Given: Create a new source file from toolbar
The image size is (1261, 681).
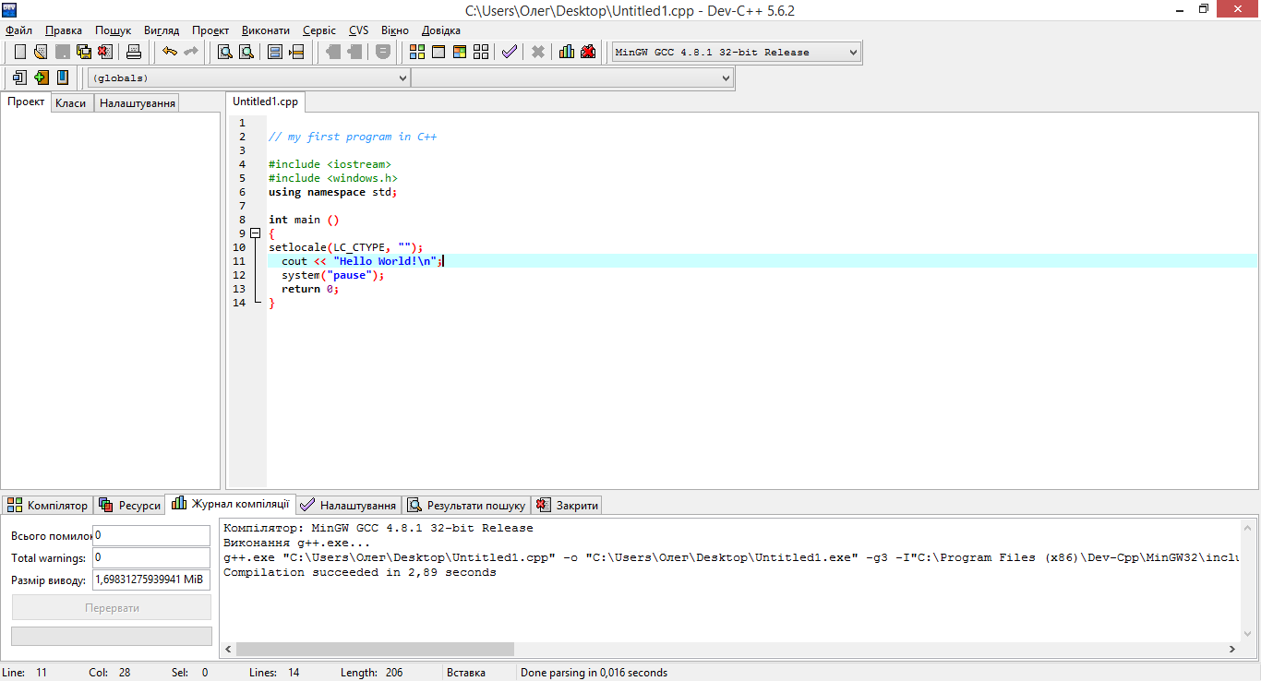Looking at the screenshot, I should (19, 52).
